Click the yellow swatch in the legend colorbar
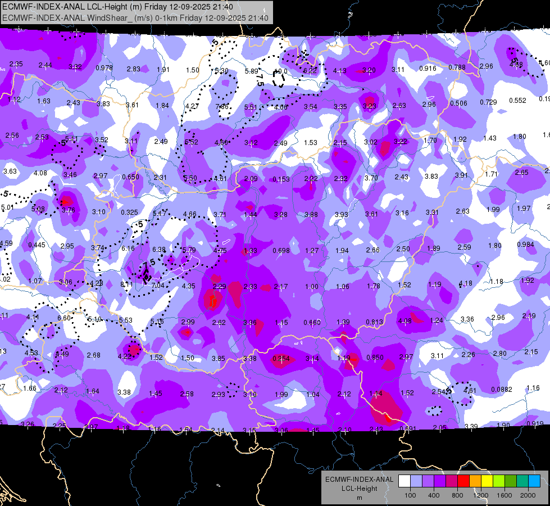The height and width of the screenshot is (506, 550). point(487,481)
